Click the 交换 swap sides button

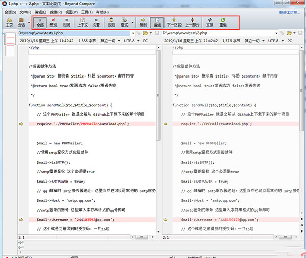210,22
